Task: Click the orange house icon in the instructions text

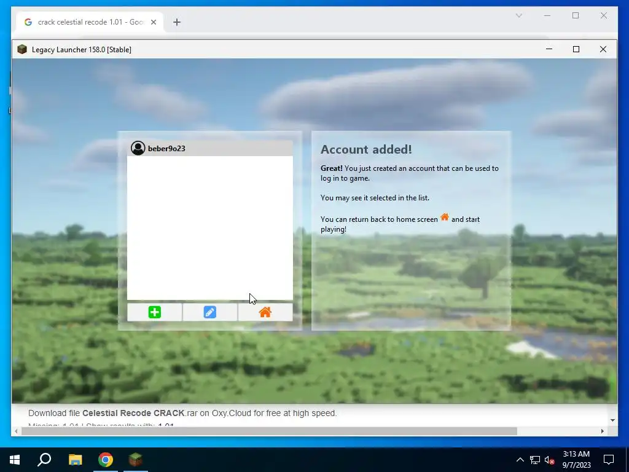Action: pos(445,217)
